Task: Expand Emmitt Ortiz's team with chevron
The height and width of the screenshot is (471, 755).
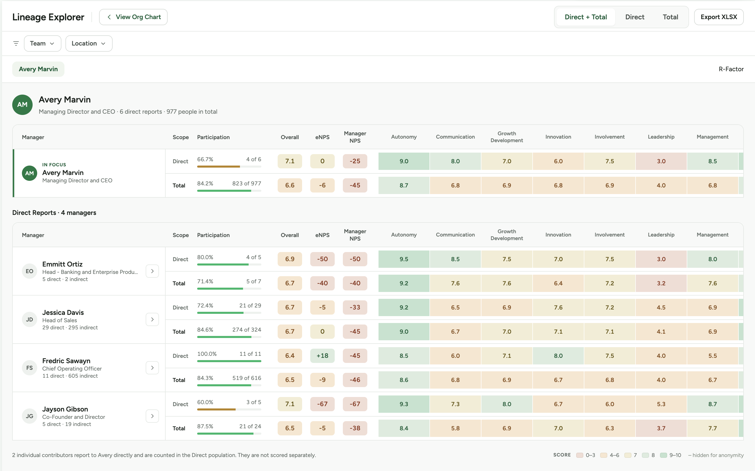Action: click(152, 271)
